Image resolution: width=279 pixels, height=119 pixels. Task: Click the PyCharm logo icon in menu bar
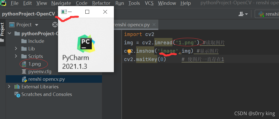coord(3,3)
